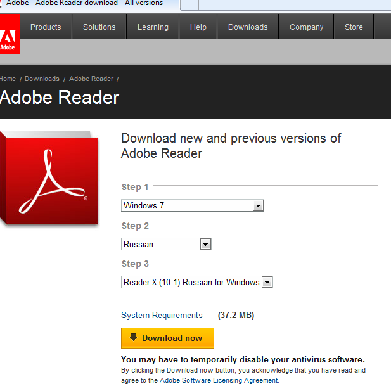391x391 pixels.
Task: Click the Adobe Reader breadcrumb link
Action: coord(91,79)
